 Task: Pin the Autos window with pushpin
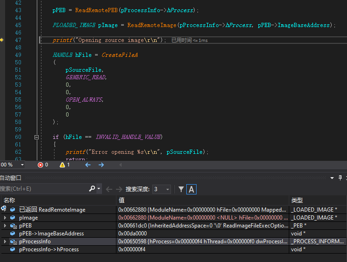point(340,178)
